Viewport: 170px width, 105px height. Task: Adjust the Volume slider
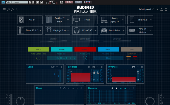click(53, 41)
